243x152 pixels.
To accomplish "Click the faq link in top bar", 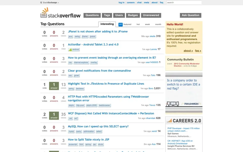I will (161, 3).
